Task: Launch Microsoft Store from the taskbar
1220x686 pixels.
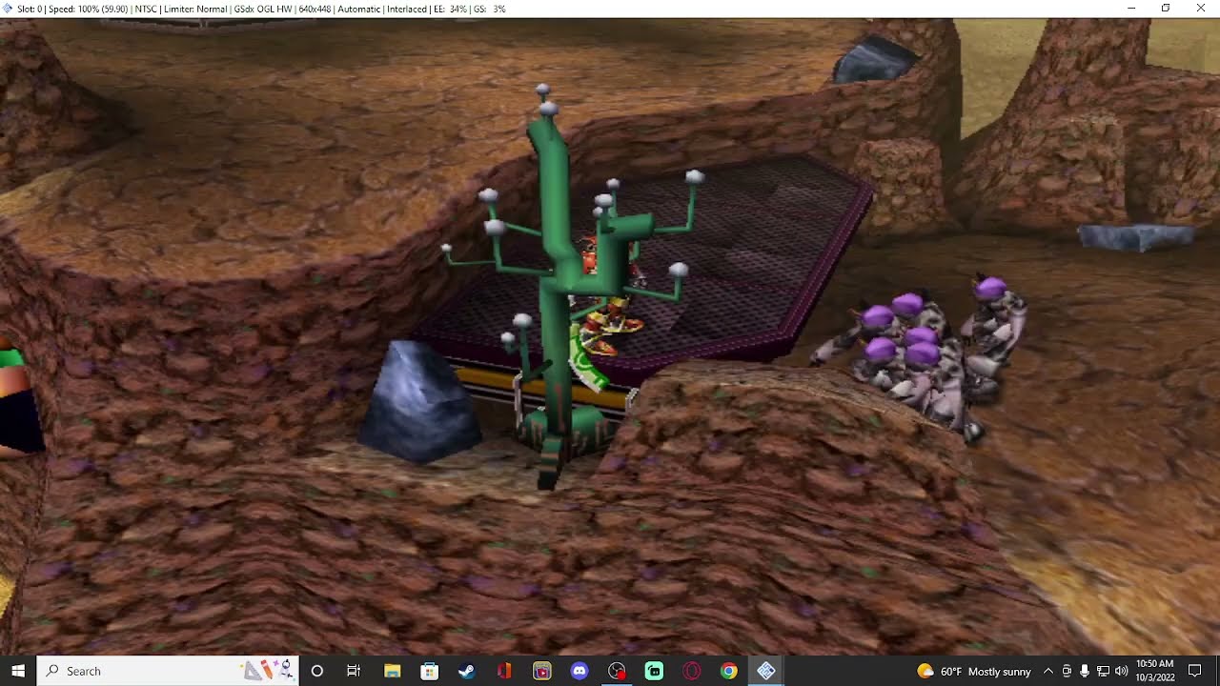Action: [x=429, y=671]
